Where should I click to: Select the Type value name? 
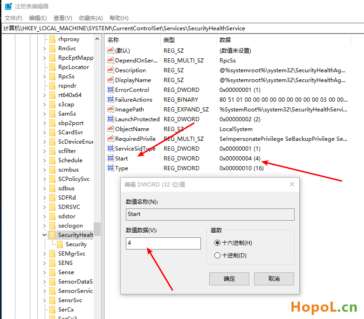(121, 168)
